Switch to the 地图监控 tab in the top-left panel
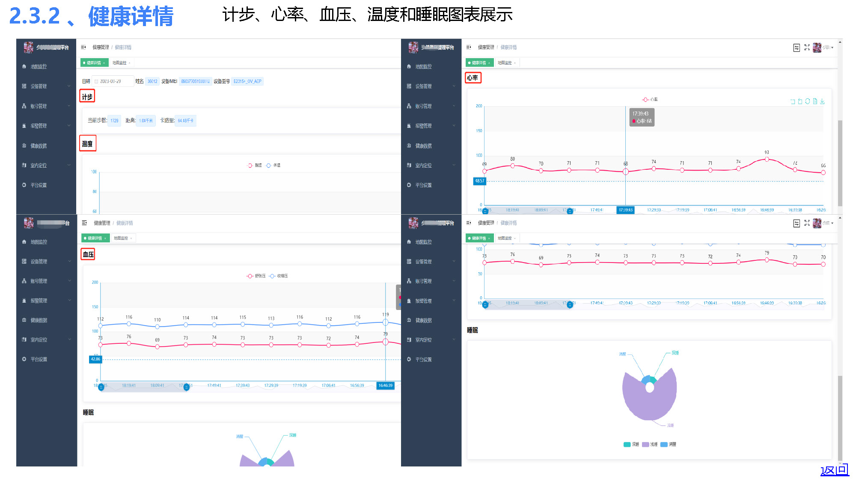 point(119,63)
